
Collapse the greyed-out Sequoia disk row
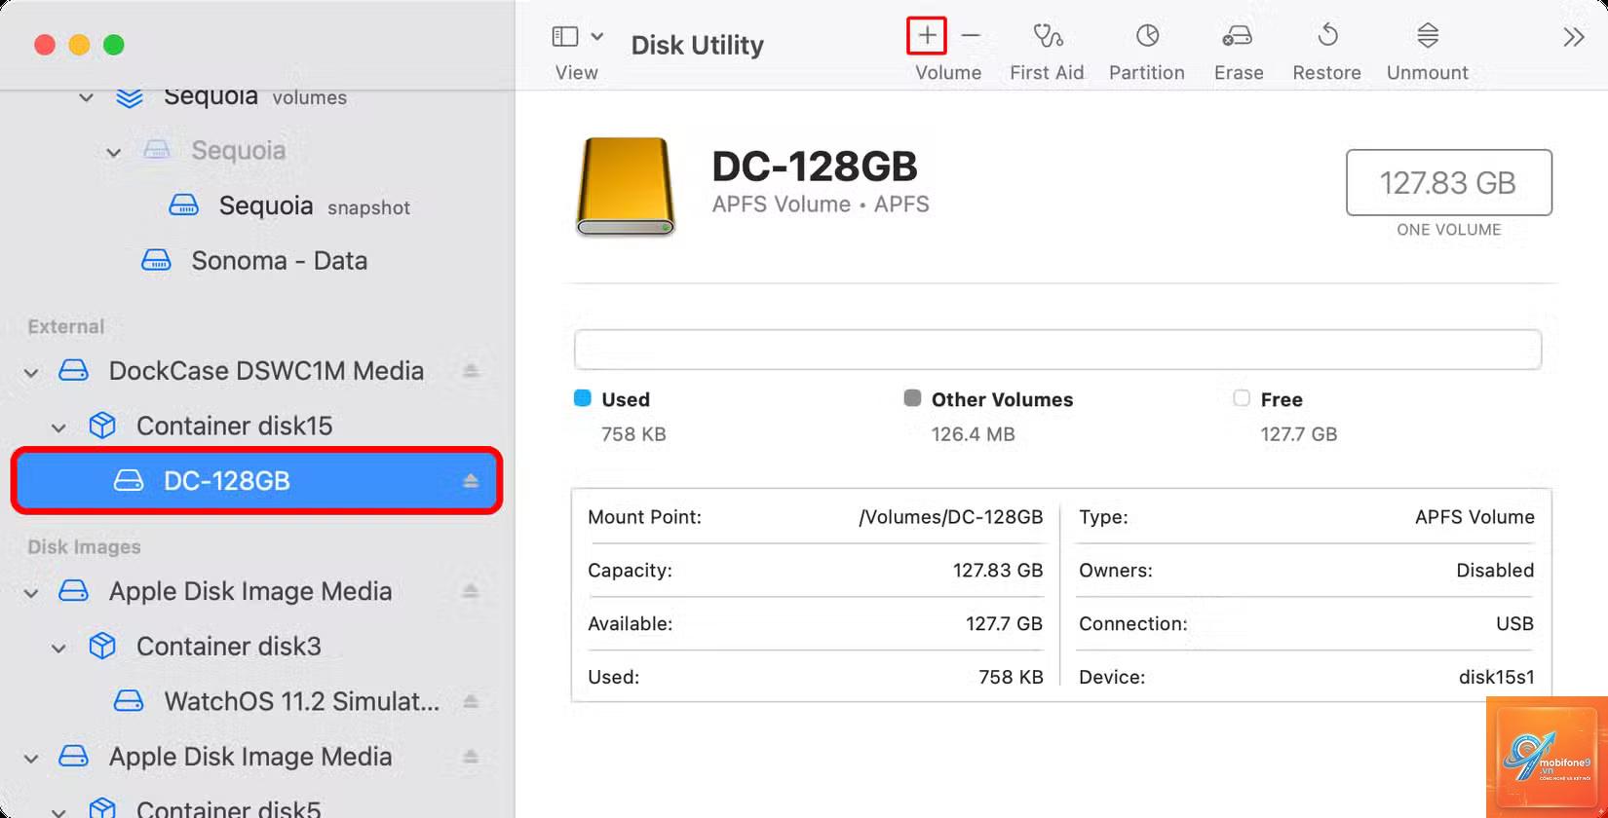point(114,152)
